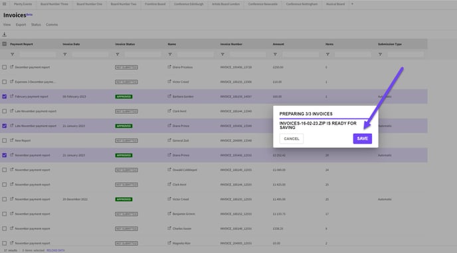Open the Comms menu
457x253 pixels.
point(52,25)
